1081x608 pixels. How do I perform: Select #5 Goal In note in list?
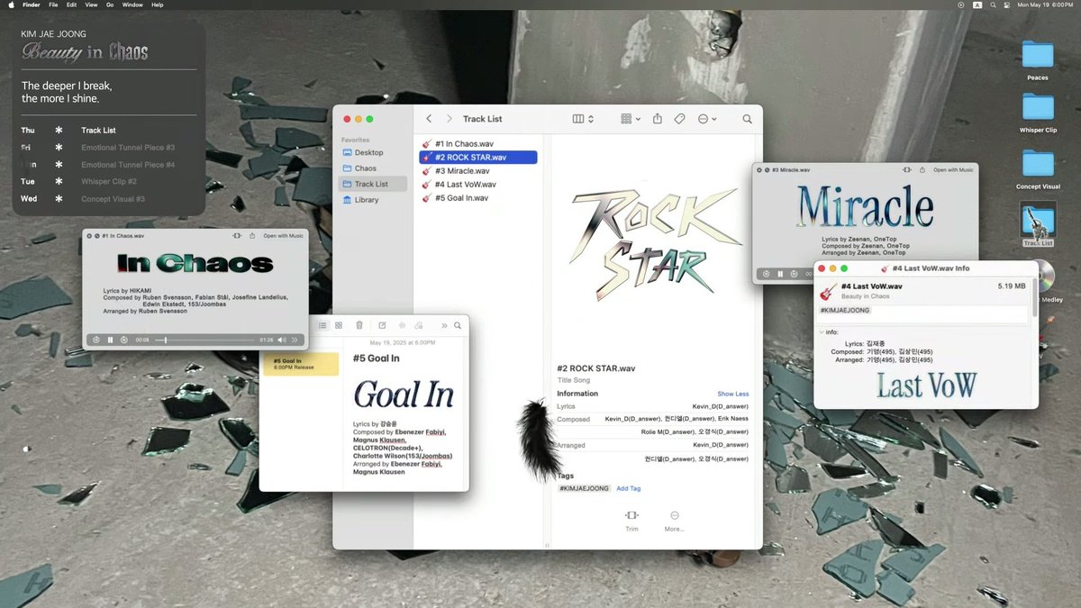pyautogui.click(x=301, y=364)
